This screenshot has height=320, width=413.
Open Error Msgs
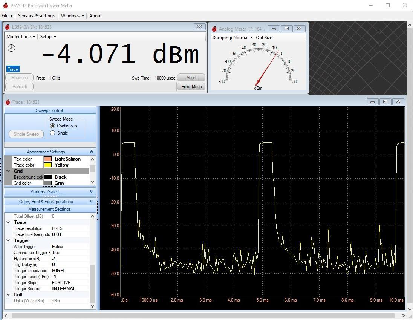191,87
